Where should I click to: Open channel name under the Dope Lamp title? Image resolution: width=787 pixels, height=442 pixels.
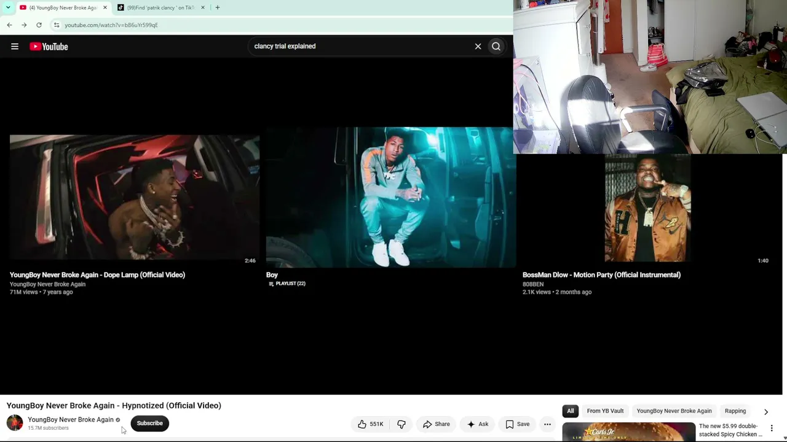[47, 284]
